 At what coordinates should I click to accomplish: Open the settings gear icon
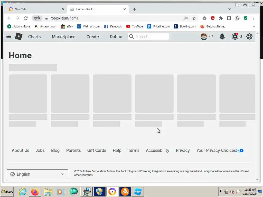pyautogui.click(x=249, y=36)
